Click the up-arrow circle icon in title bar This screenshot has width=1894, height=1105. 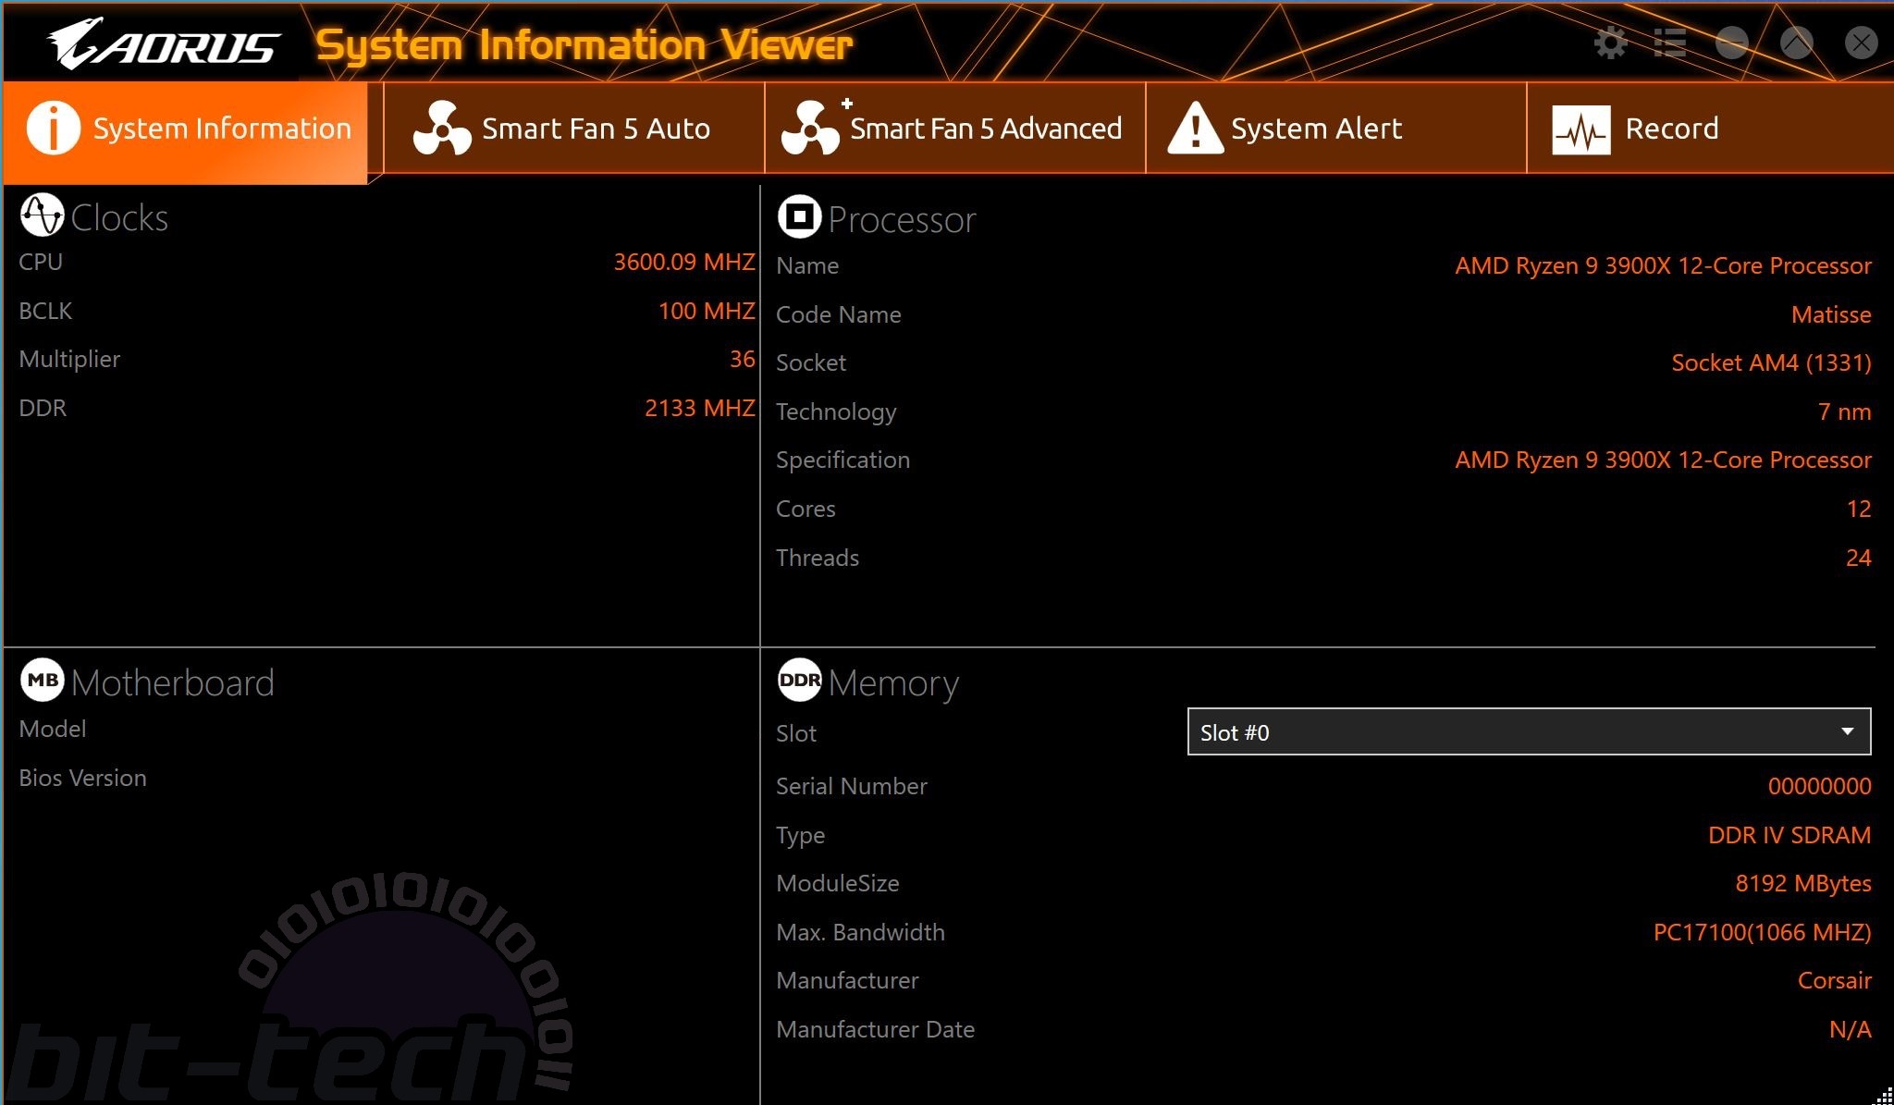click(x=1797, y=43)
